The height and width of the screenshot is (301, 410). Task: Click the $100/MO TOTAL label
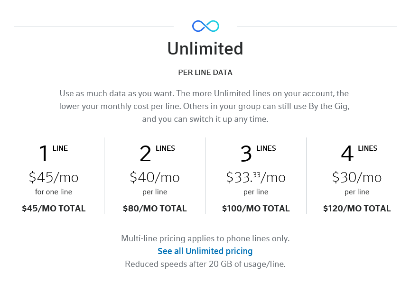pos(256,208)
